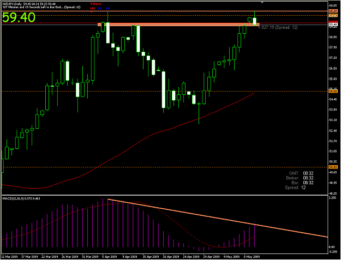Click the 12 Mar 2009 date on time axis

click(10, 257)
